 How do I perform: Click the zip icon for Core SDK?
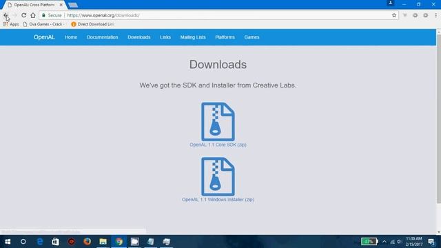click(x=218, y=121)
